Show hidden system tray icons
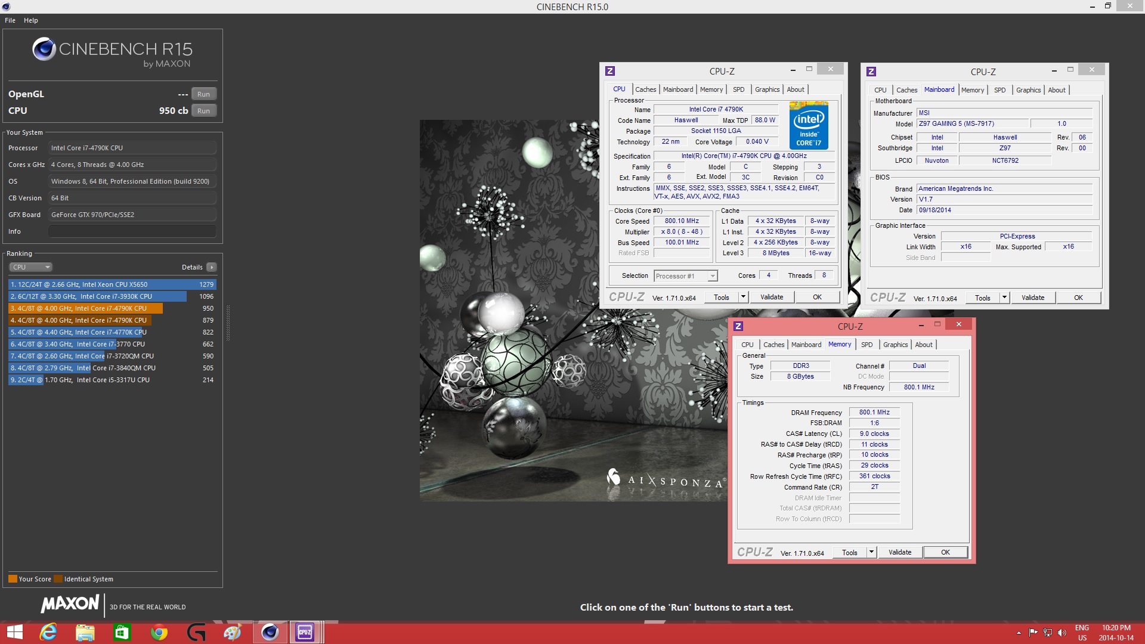1145x644 pixels. click(1019, 633)
